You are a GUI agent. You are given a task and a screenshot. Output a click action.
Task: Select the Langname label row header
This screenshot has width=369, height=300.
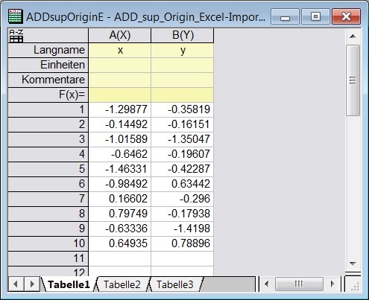pos(48,50)
